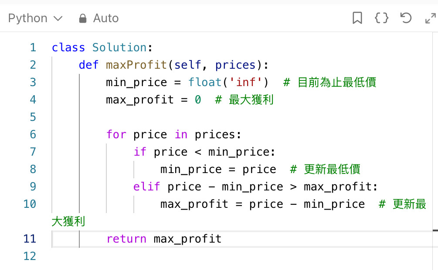Click the bookmark icon in editor toolbar

tap(357, 18)
